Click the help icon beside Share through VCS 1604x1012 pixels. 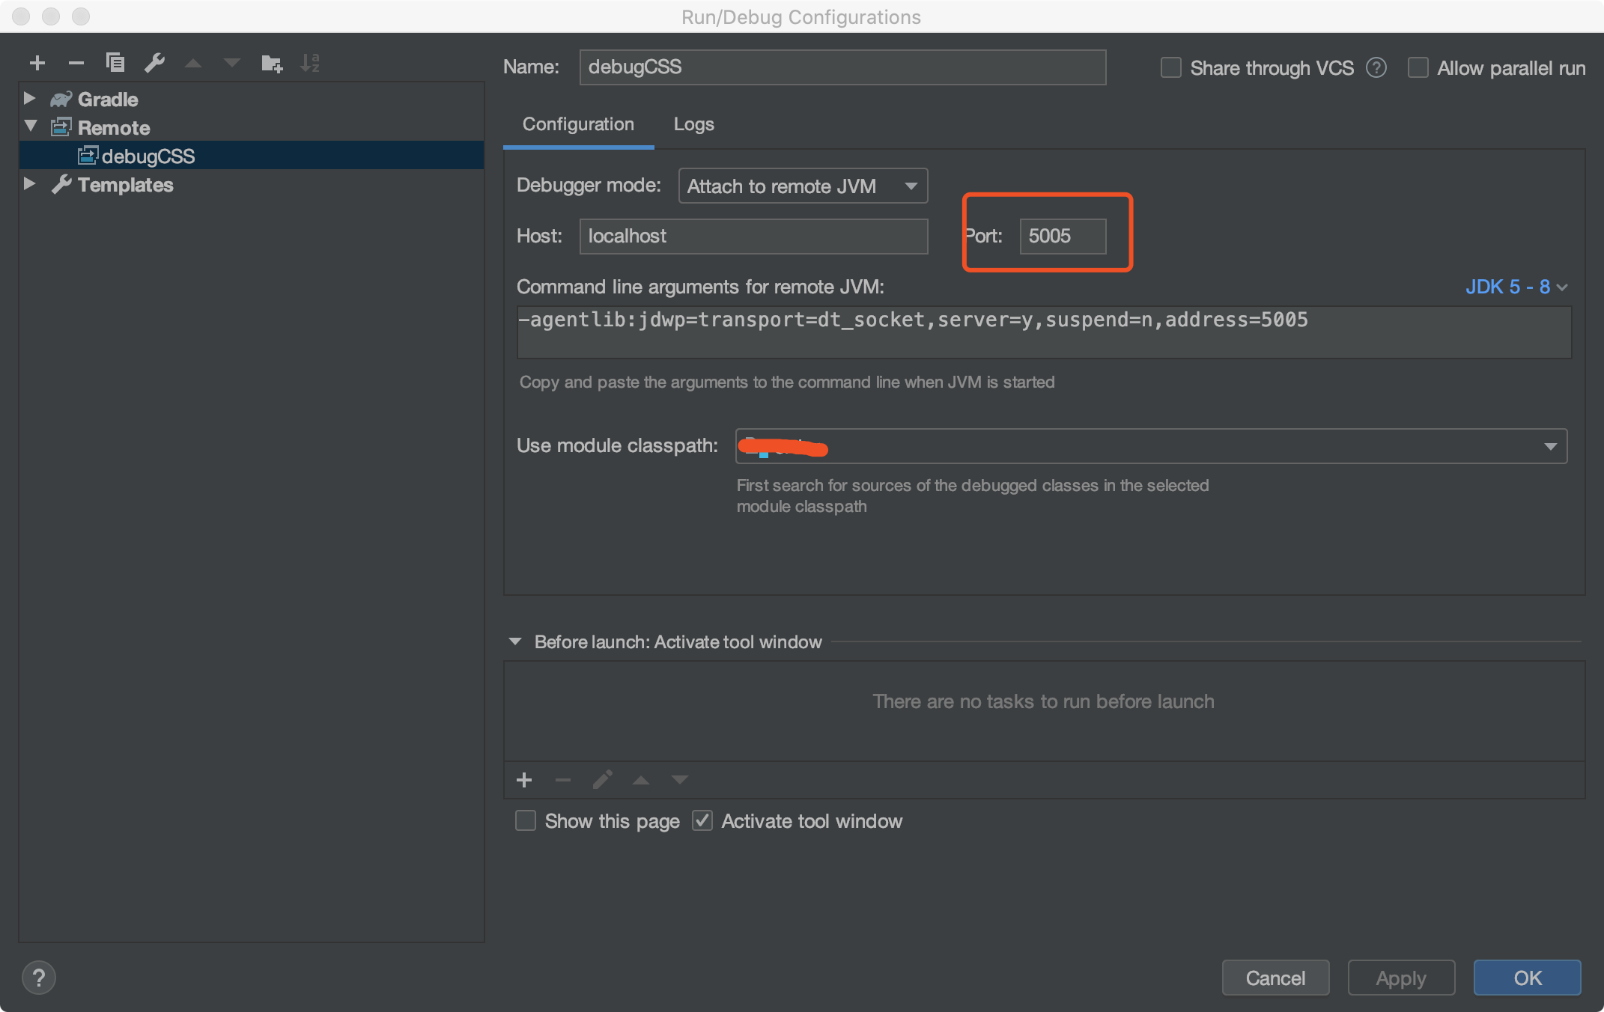(x=1376, y=68)
